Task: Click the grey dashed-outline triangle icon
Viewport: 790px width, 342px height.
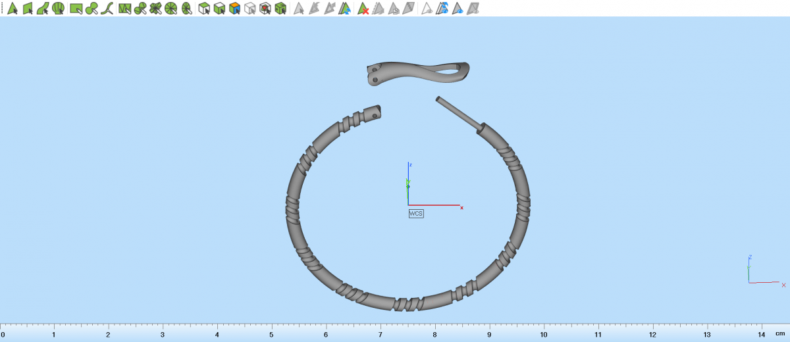Action: [x=378, y=9]
